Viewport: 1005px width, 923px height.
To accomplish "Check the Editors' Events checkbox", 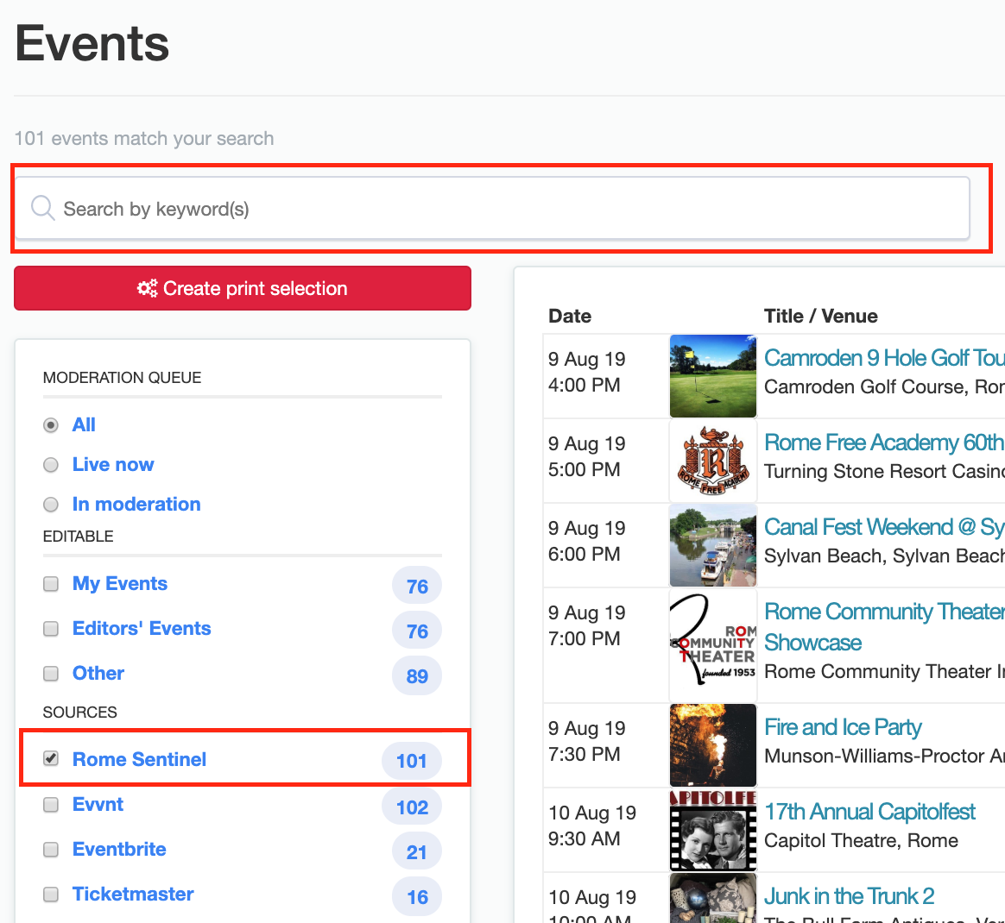I will (51, 629).
